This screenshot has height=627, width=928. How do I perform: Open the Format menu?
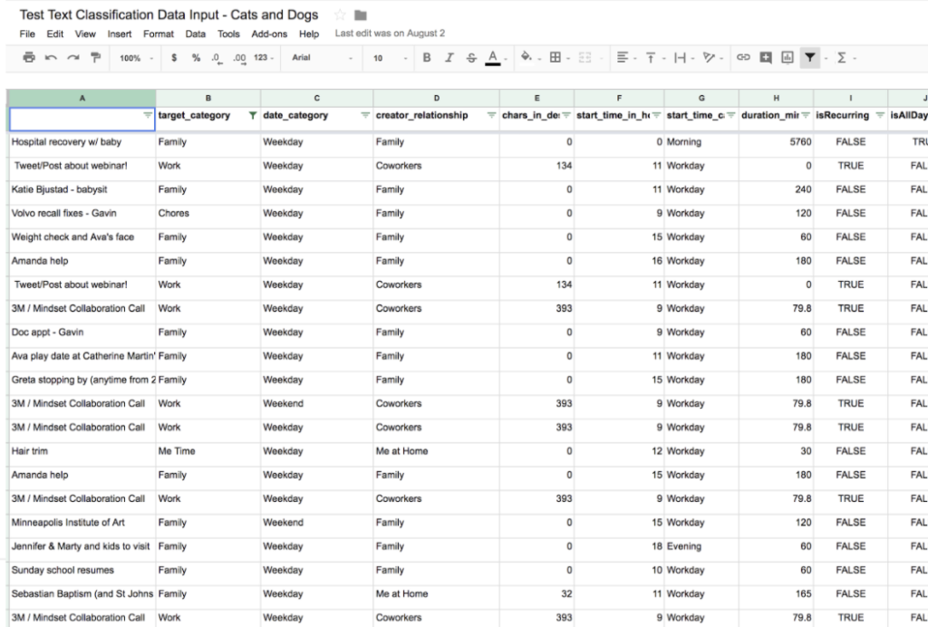click(x=159, y=34)
